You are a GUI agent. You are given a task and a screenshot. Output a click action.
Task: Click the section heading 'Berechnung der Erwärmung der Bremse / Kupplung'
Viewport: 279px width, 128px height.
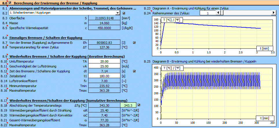[x=55, y=3]
